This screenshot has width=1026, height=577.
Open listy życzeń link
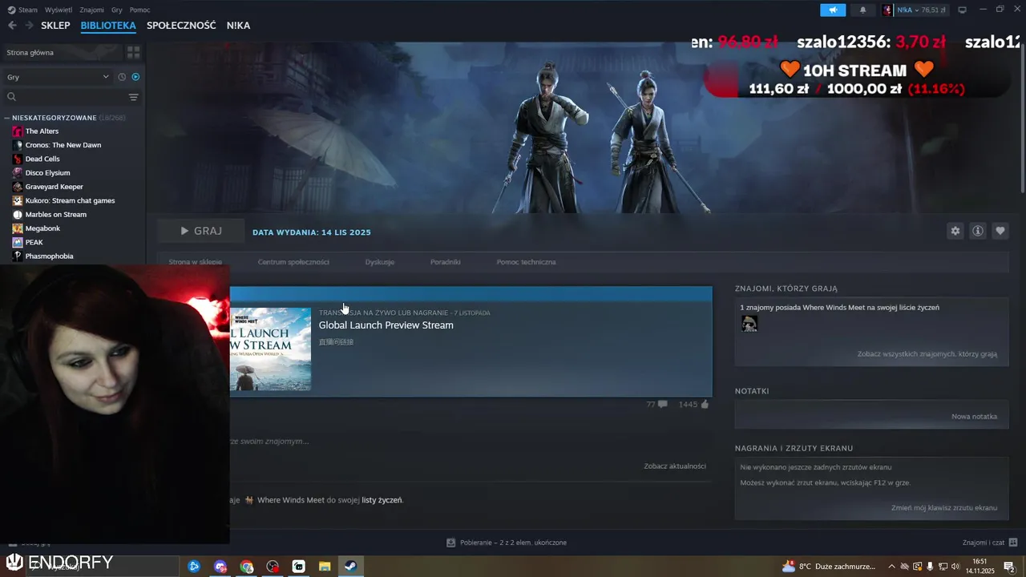point(382,500)
